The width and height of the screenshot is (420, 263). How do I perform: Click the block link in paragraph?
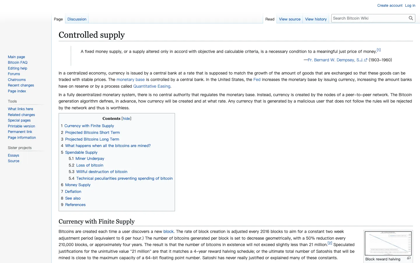[x=169, y=231]
